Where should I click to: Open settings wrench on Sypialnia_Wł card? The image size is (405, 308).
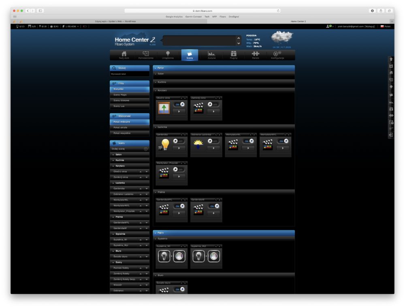(181, 246)
